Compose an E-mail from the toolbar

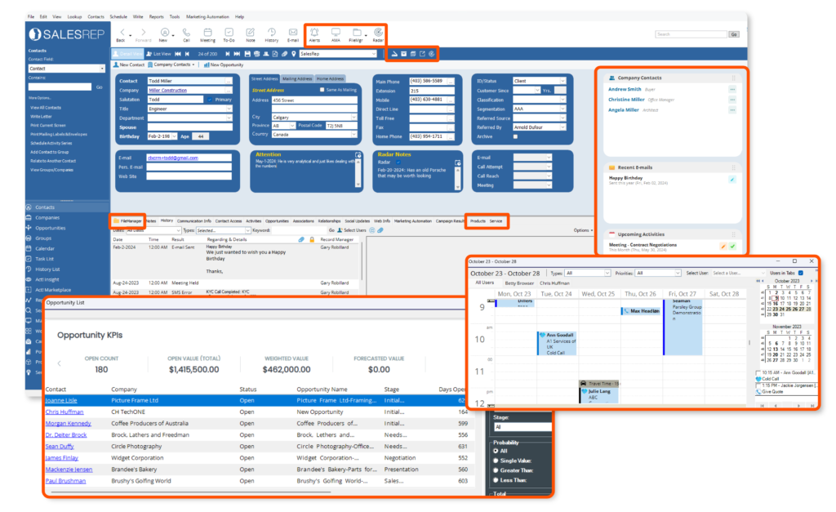point(293,35)
